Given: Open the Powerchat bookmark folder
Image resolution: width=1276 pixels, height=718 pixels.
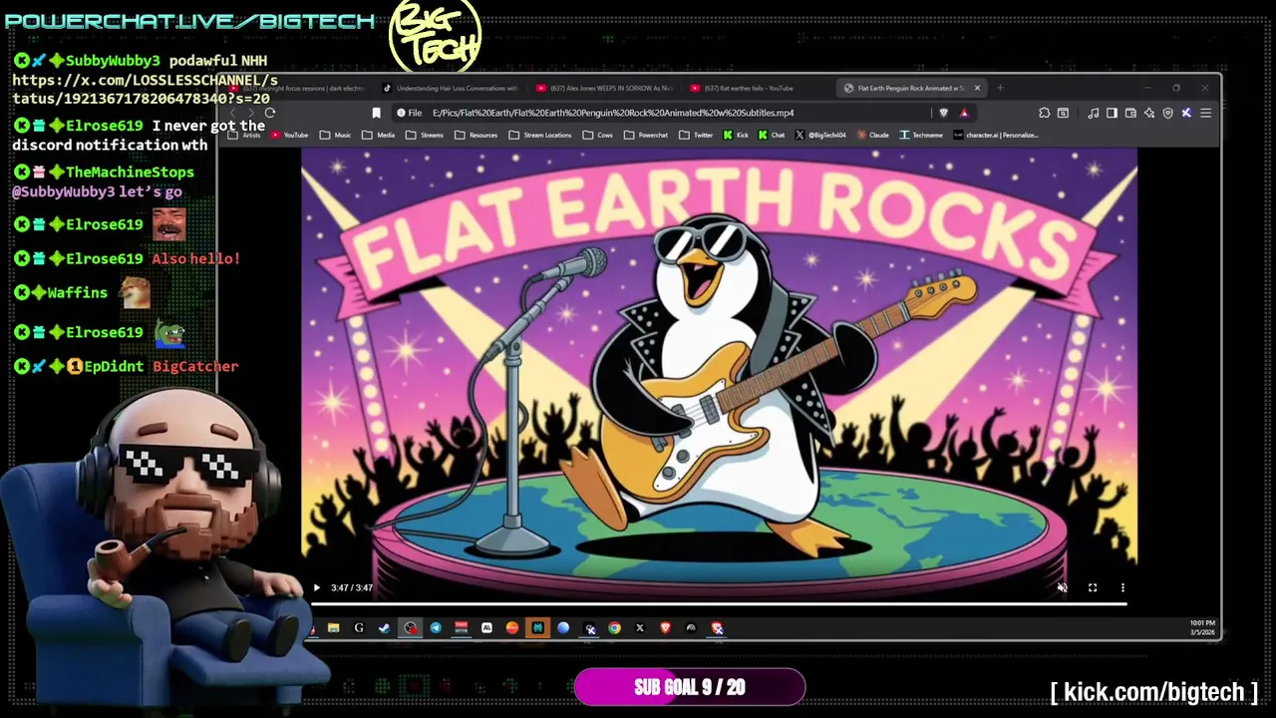Looking at the screenshot, I should (x=645, y=135).
